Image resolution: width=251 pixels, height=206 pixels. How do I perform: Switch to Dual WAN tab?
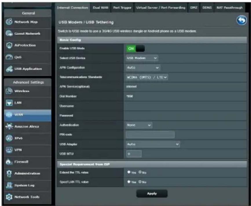[x=100, y=8]
